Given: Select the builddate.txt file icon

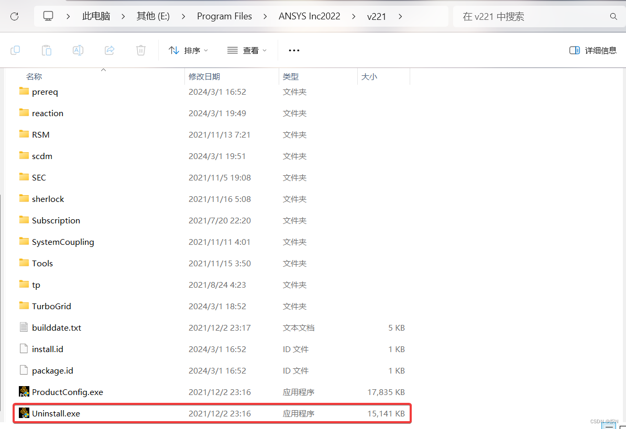Looking at the screenshot, I should coord(24,328).
